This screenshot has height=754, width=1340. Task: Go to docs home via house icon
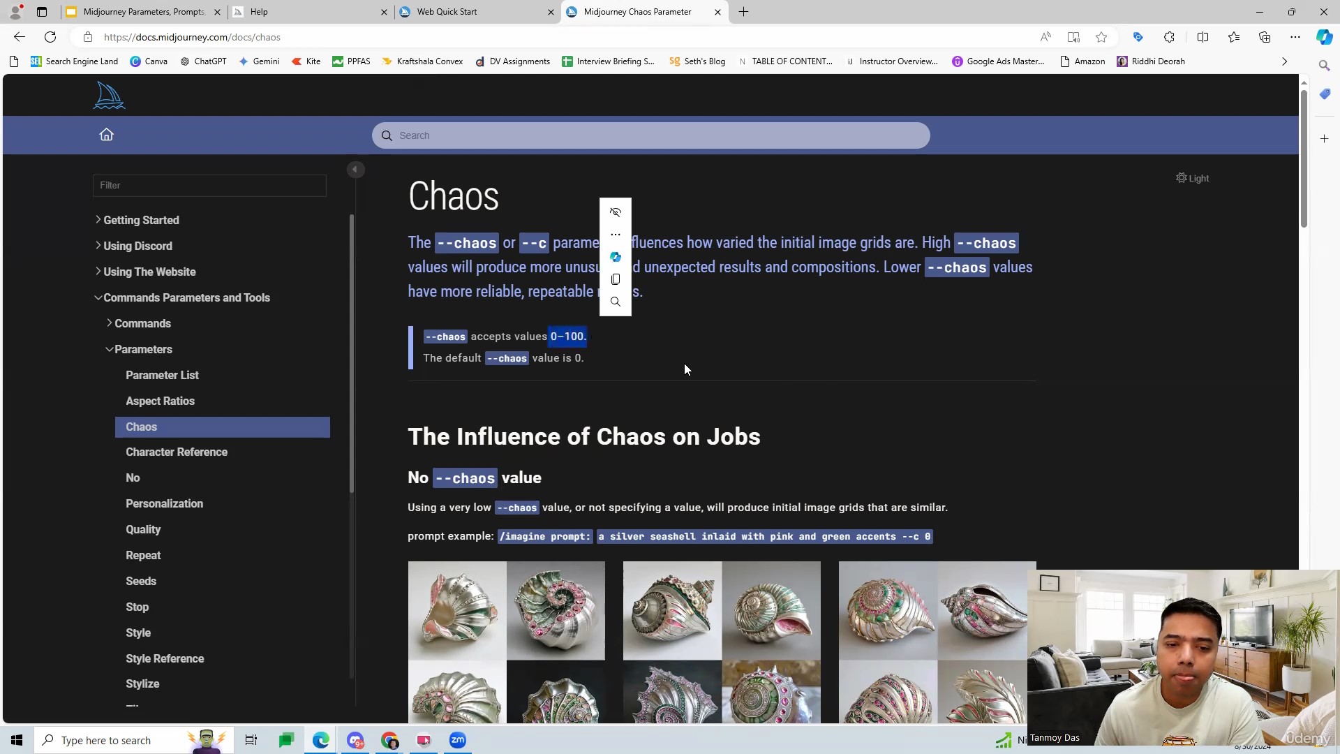(106, 135)
